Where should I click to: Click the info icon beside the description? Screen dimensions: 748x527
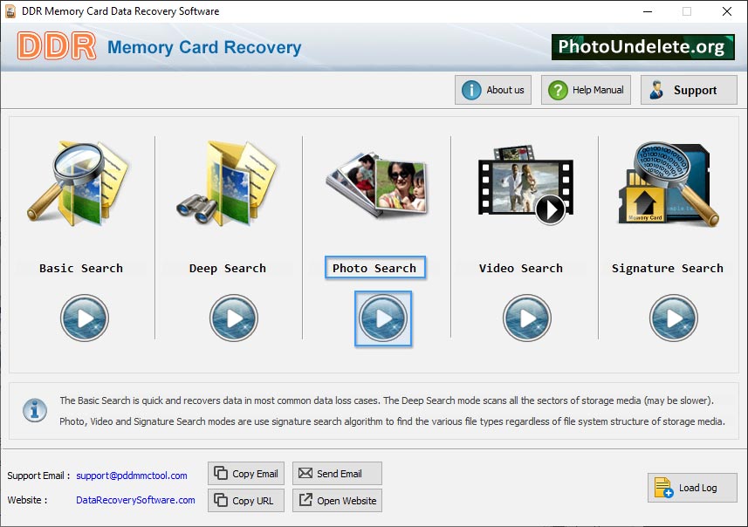tap(35, 410)
